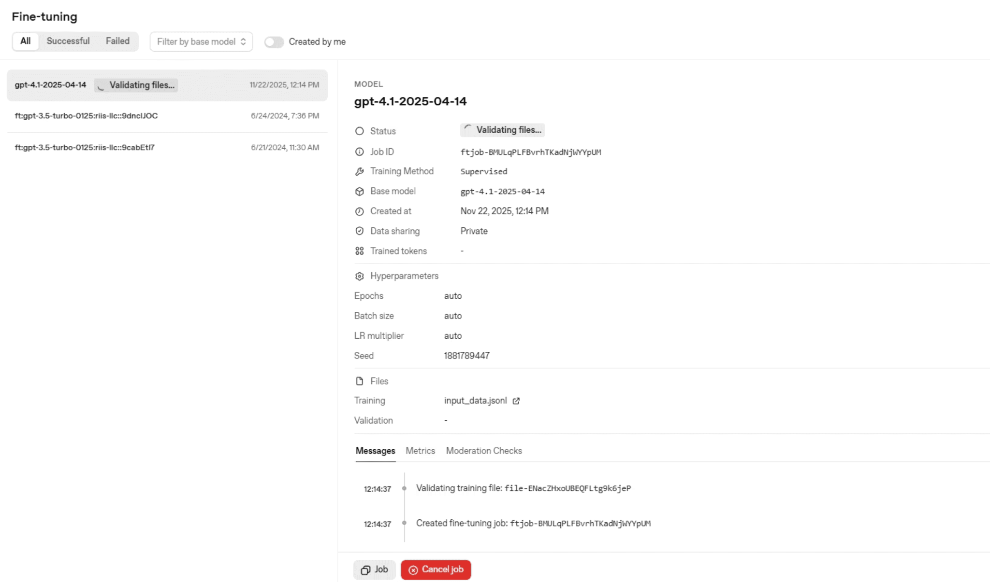Select the Successful filter tab
This screenshot has height=582, width=990.
[x=68, y=41]
